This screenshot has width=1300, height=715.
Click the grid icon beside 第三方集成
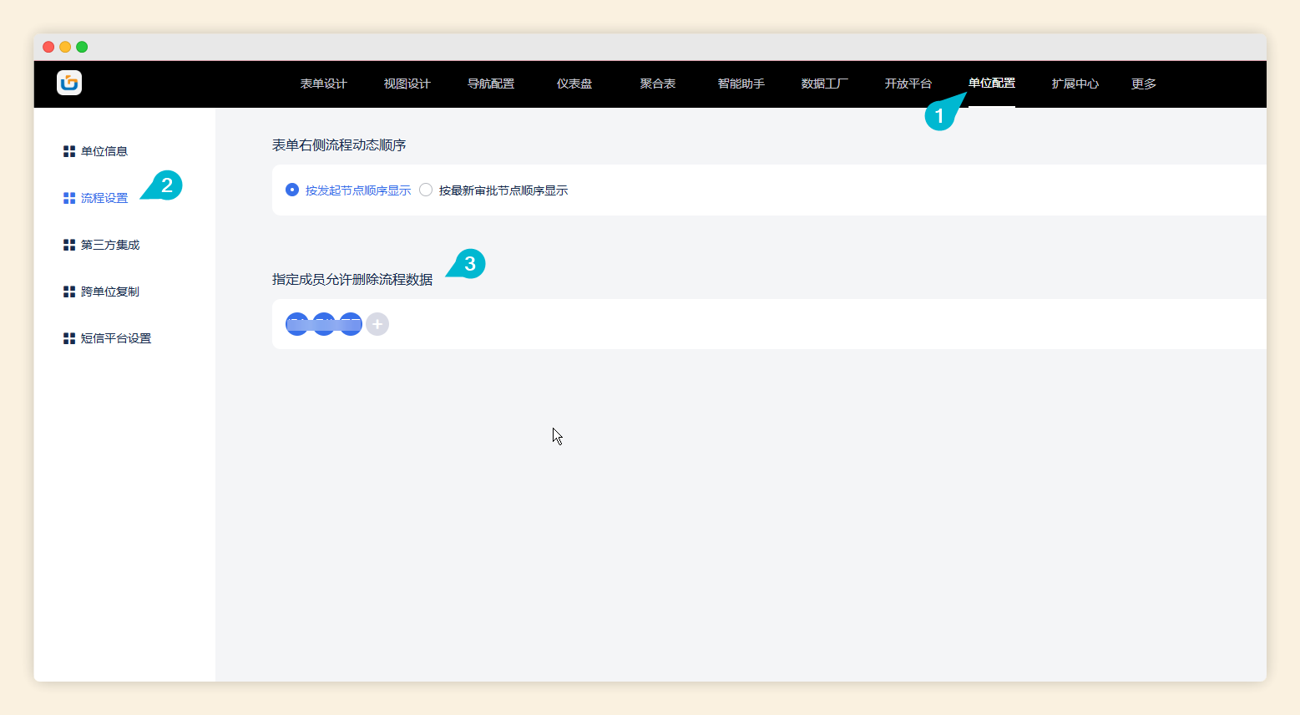[x=68, y=244]
